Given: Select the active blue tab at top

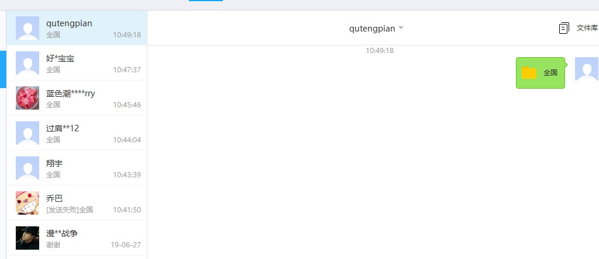Looking at the screenshot, I should (206, 1).
